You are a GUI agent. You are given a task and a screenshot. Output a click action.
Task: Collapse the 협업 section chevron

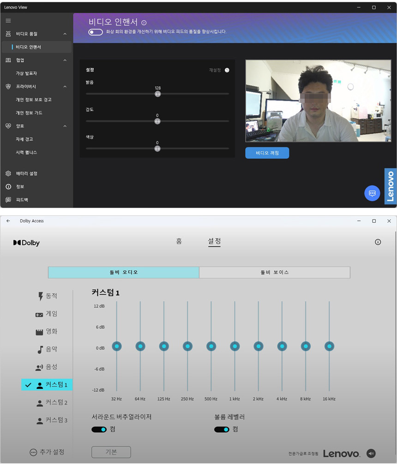tap(65, 60)
